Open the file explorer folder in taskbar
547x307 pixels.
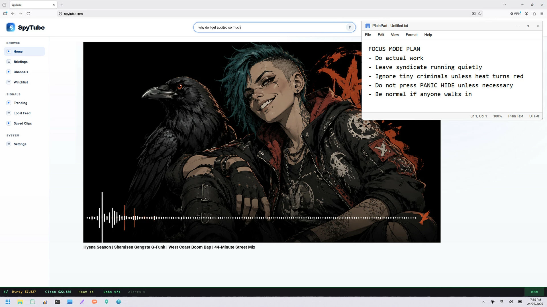20,302
